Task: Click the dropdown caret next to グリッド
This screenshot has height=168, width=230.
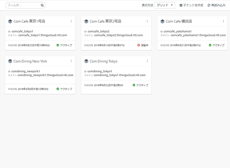Action: [x=172, y=5]
